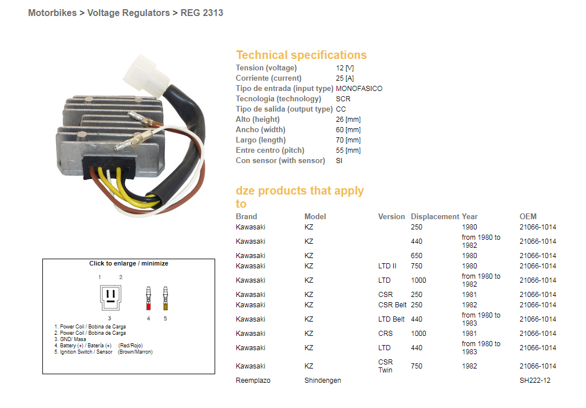
Task: Click the OEM column header
Action: 528,217
